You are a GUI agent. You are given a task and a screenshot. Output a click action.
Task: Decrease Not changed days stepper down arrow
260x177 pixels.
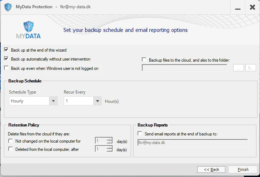(x=110, y=142)
